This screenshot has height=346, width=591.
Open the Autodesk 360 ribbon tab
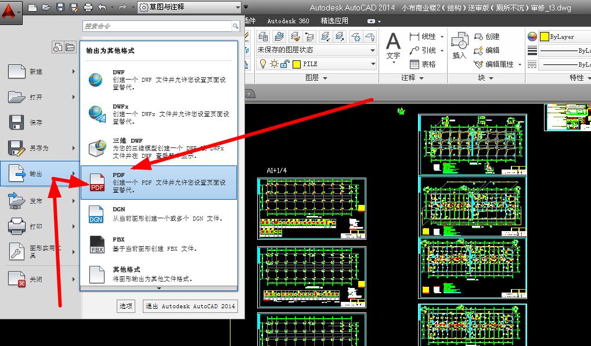[288, 21]
